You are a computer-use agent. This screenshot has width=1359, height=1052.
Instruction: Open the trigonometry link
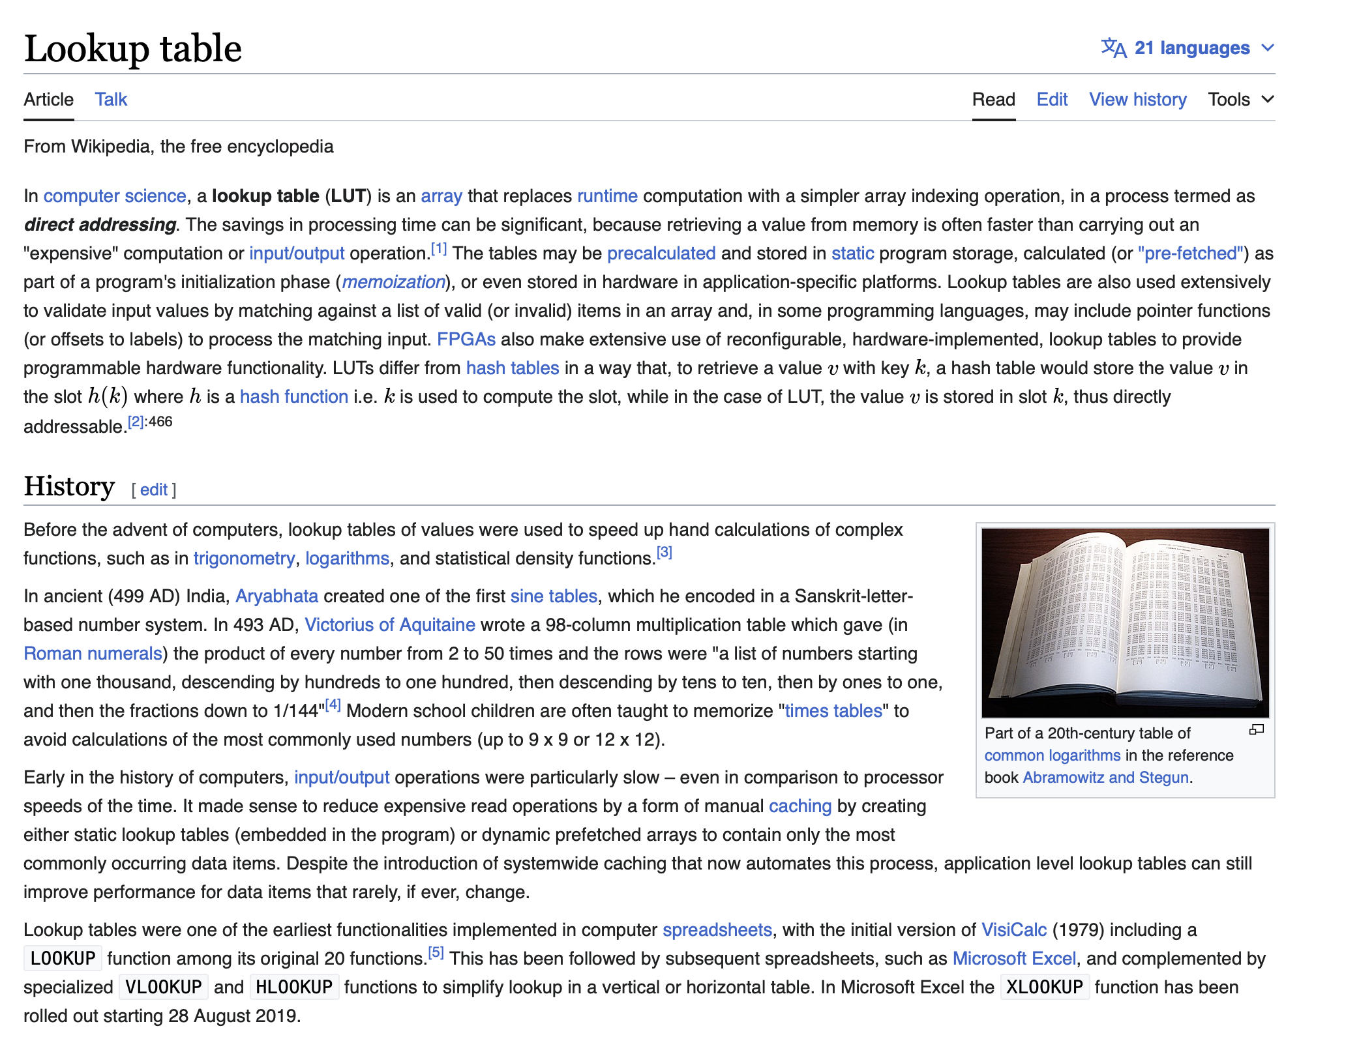pos(244,558)
